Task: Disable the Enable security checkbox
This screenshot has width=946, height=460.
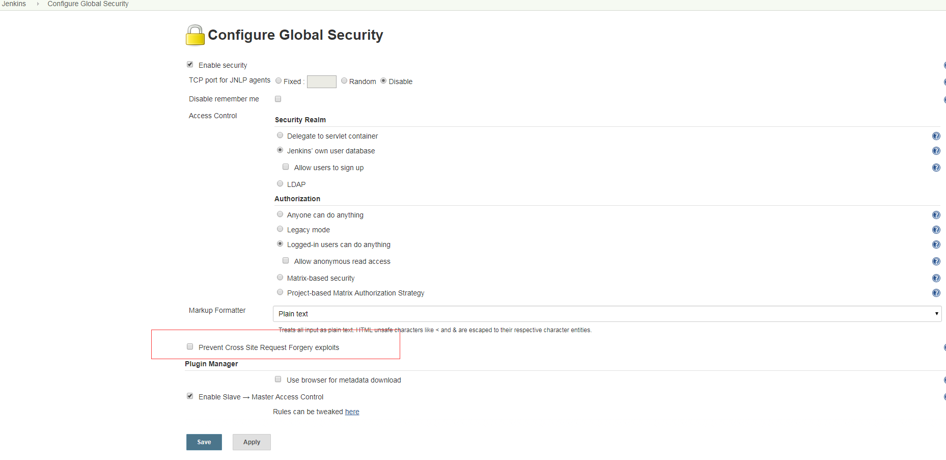Action: click(189, 64)
